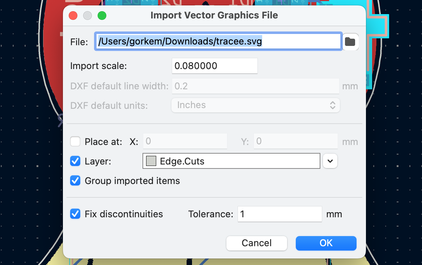Click the Y placement coordinate field
The width and height of the screenshot is (422, 265).
[295, 141]
